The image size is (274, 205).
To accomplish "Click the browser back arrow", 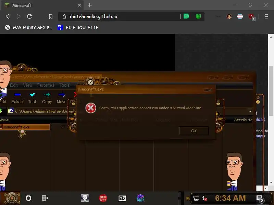I will tap(8, 16).
